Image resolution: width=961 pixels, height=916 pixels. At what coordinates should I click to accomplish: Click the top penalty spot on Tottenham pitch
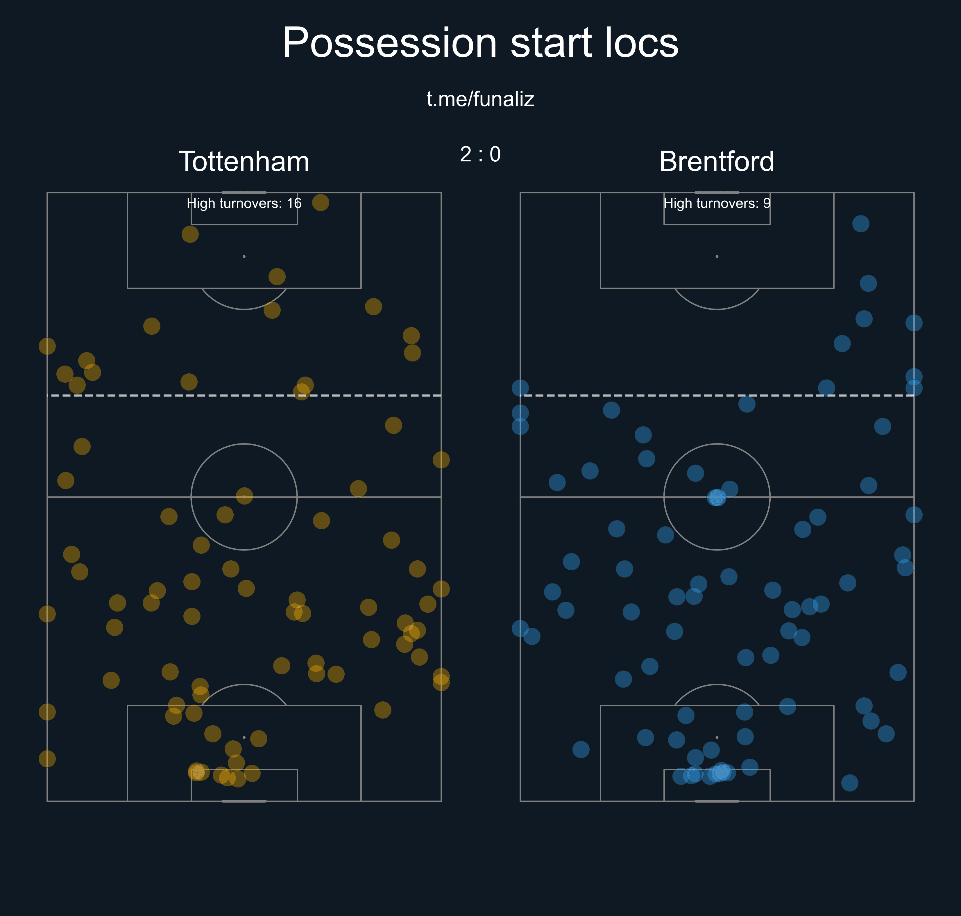tap(244, 256)
